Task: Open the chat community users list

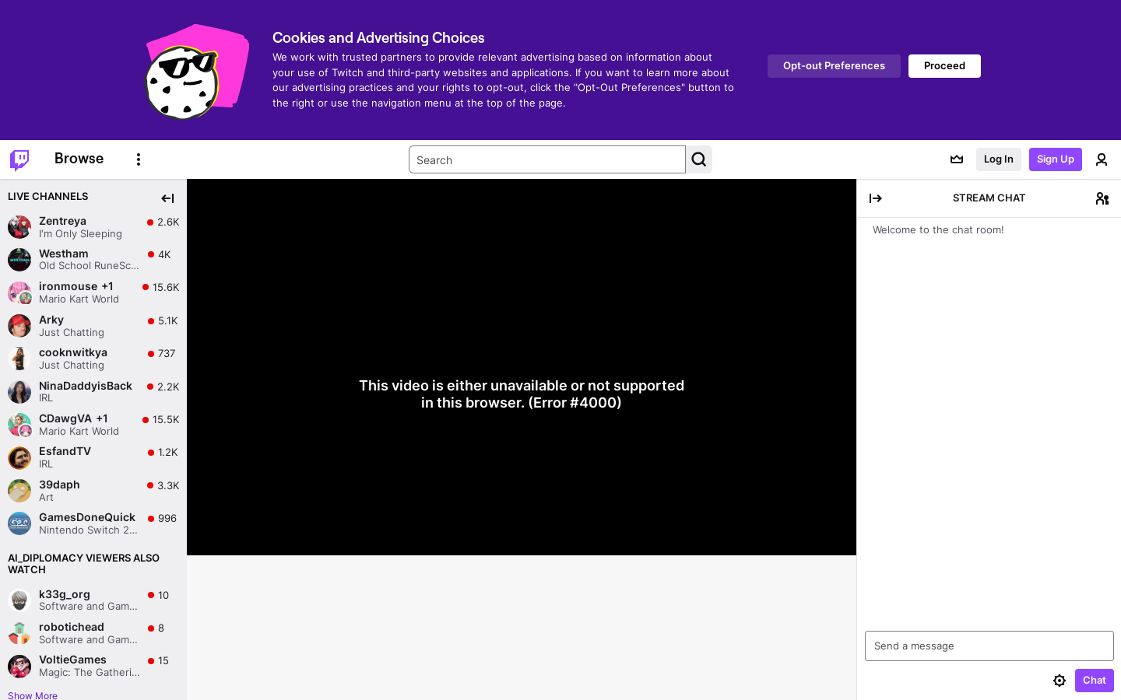Action: pos(1102,198)
